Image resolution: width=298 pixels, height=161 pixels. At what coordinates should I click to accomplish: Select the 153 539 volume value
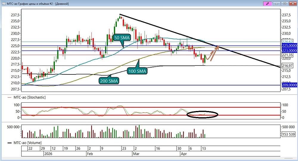coord(288,134)
